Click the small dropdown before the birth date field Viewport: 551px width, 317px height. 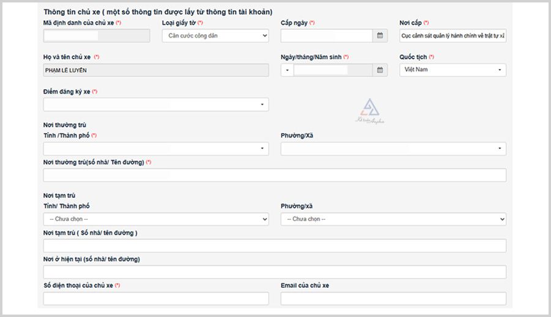[287, 70]
